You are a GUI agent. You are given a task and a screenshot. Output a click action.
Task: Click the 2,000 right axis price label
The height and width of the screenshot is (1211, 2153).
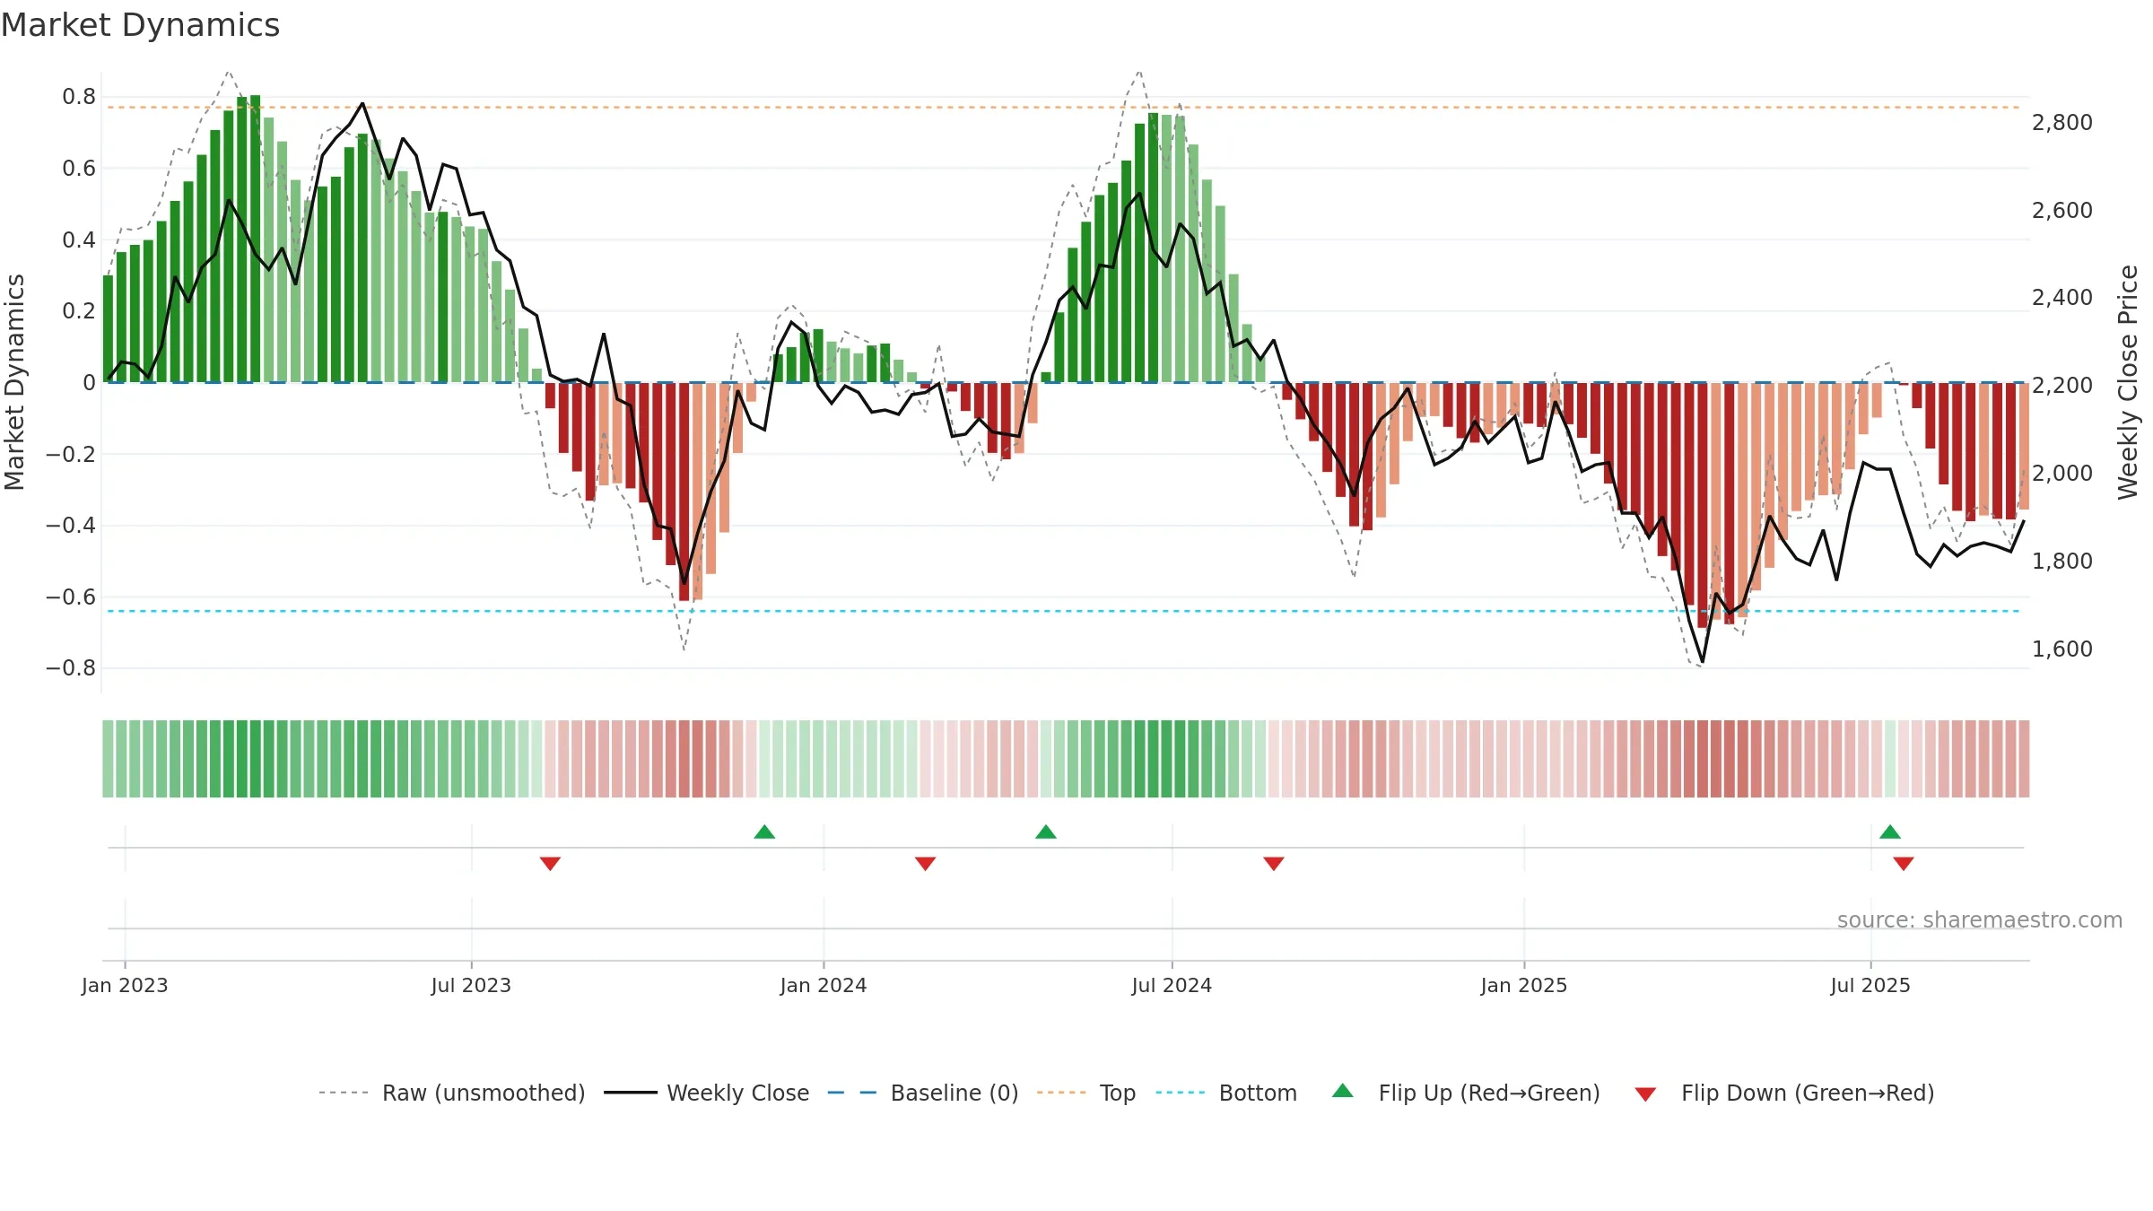[2062, 474]
